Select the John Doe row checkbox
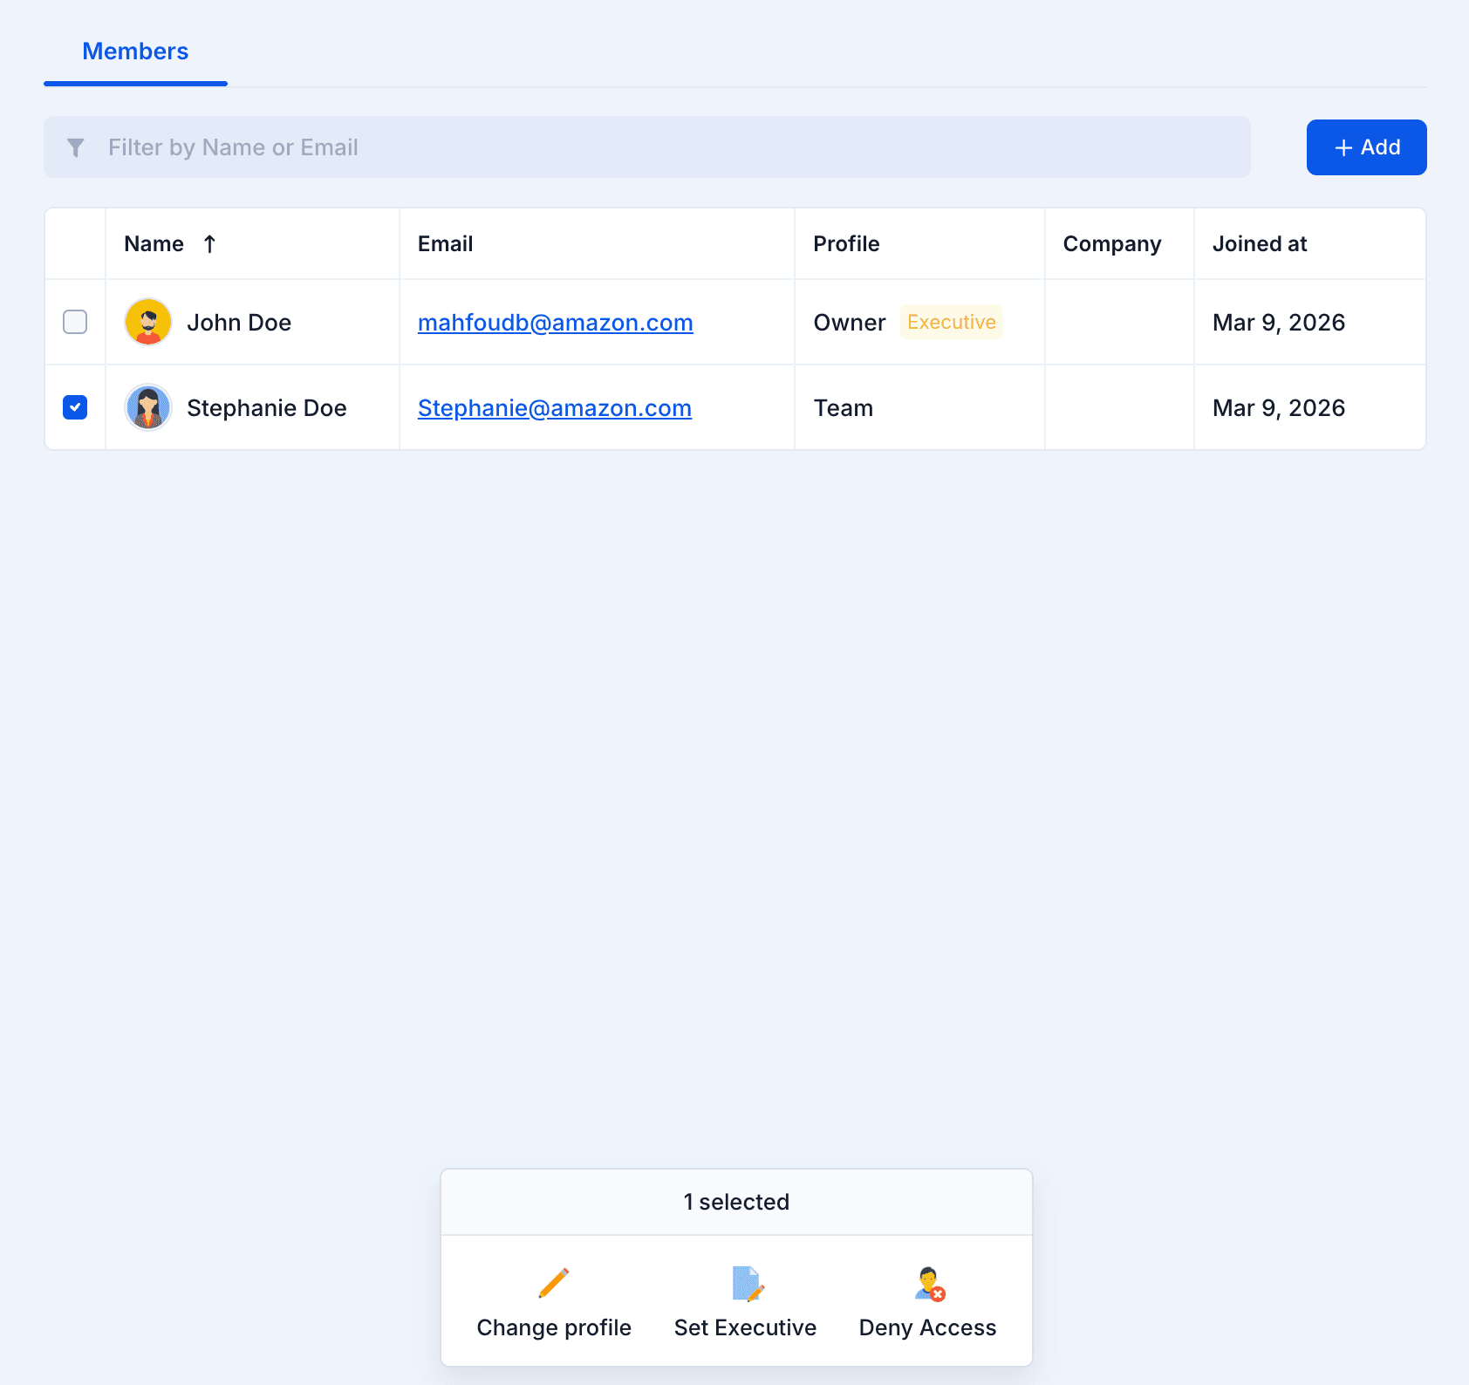The width and height of the screenshot is (1469, 1385). point(75,322)
